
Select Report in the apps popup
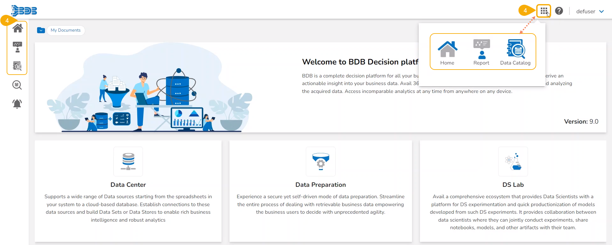[481, 52]
